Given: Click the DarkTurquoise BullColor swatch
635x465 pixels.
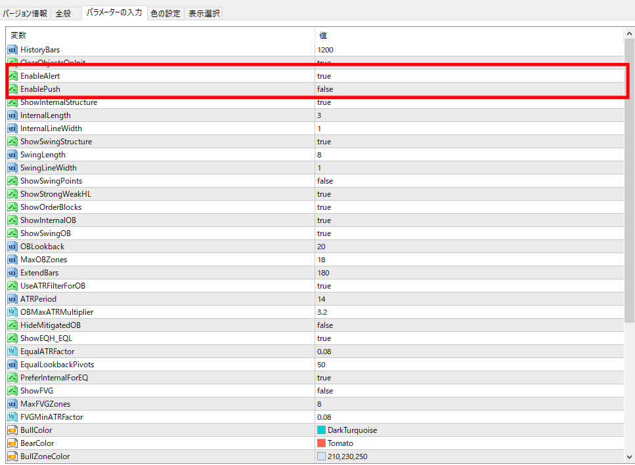Looking at the screenshot, I should (x=322, y=430).
